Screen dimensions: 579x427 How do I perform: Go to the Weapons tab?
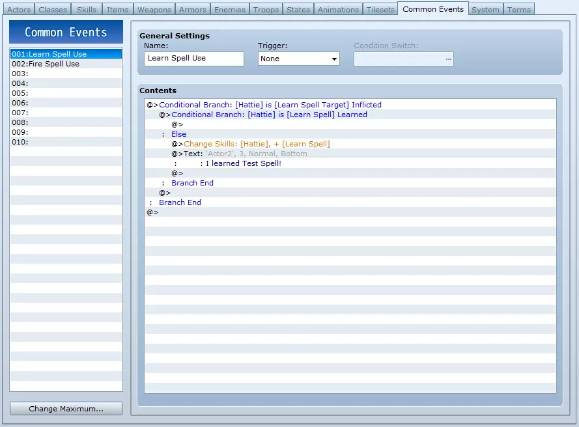click(x=154, y=10)
